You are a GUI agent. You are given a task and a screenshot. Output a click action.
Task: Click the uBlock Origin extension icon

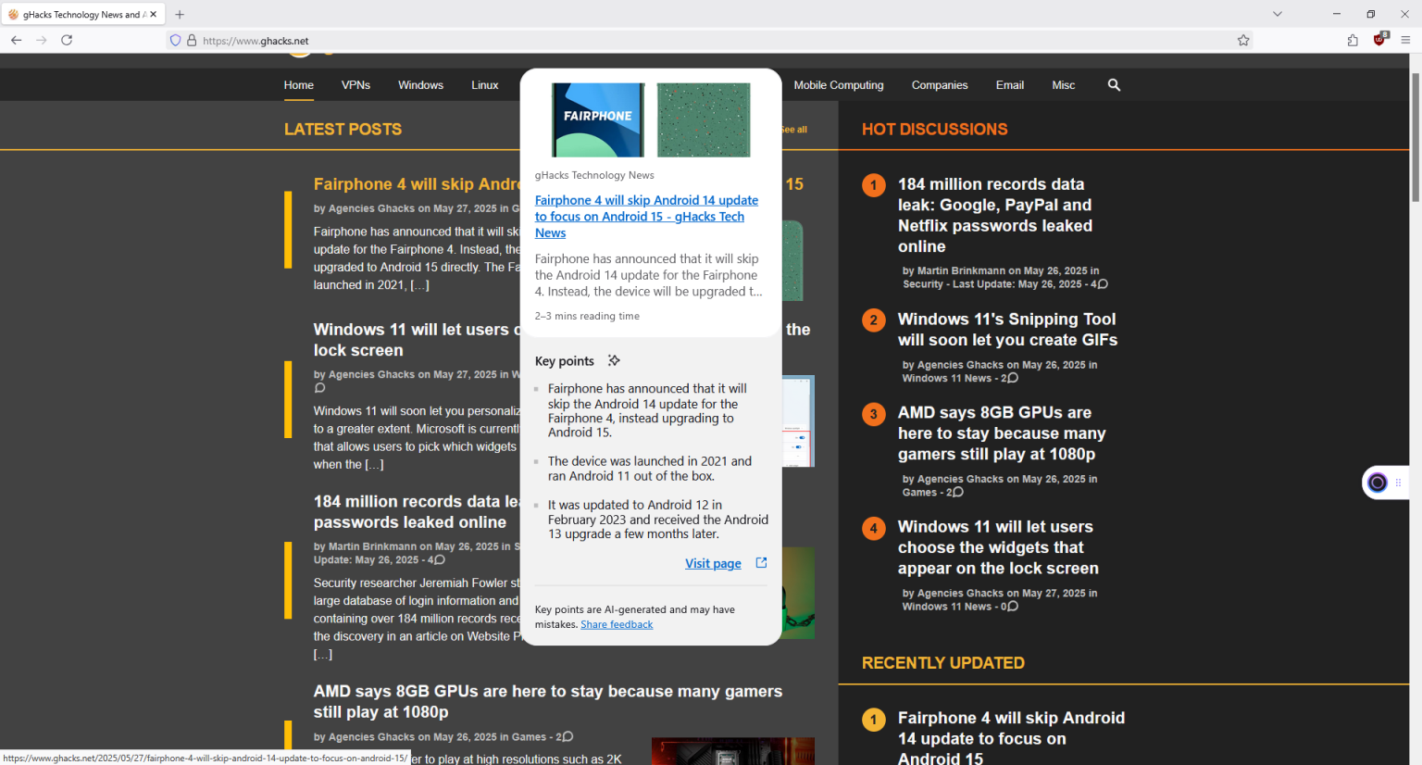point(1378,40)
